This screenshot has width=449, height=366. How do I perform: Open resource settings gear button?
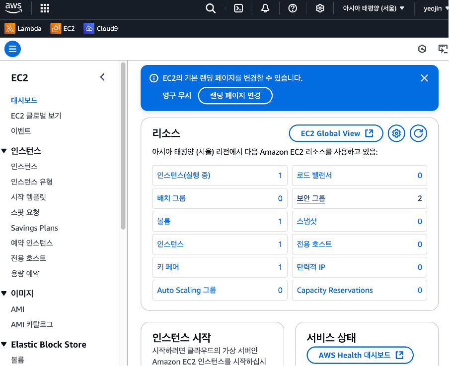(396, 133)
